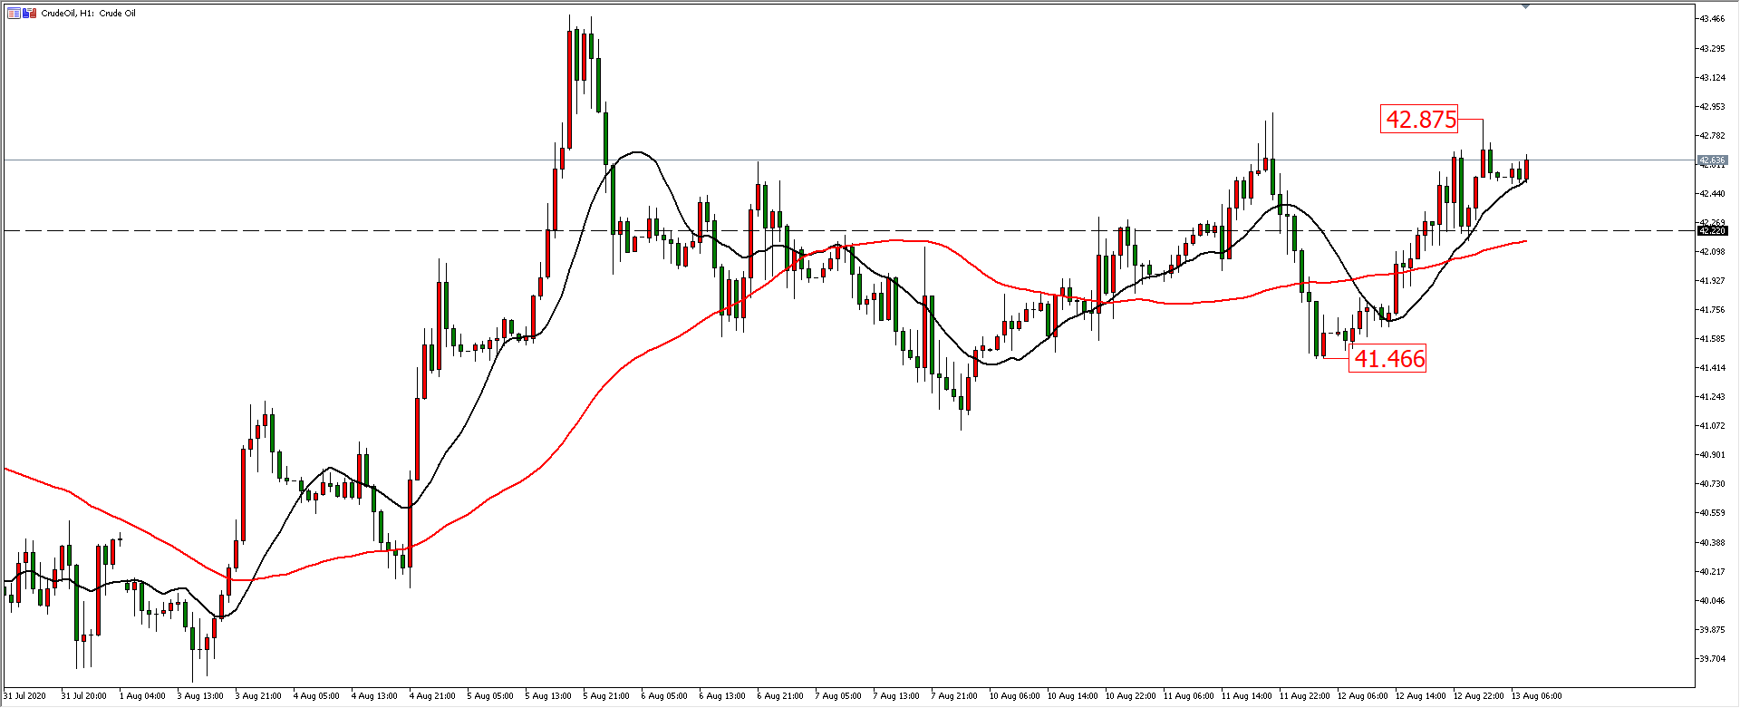Click the table-style icon before the CrudeOil title
Viewport: 1740px width, 708px height.
tap(14, 14)
